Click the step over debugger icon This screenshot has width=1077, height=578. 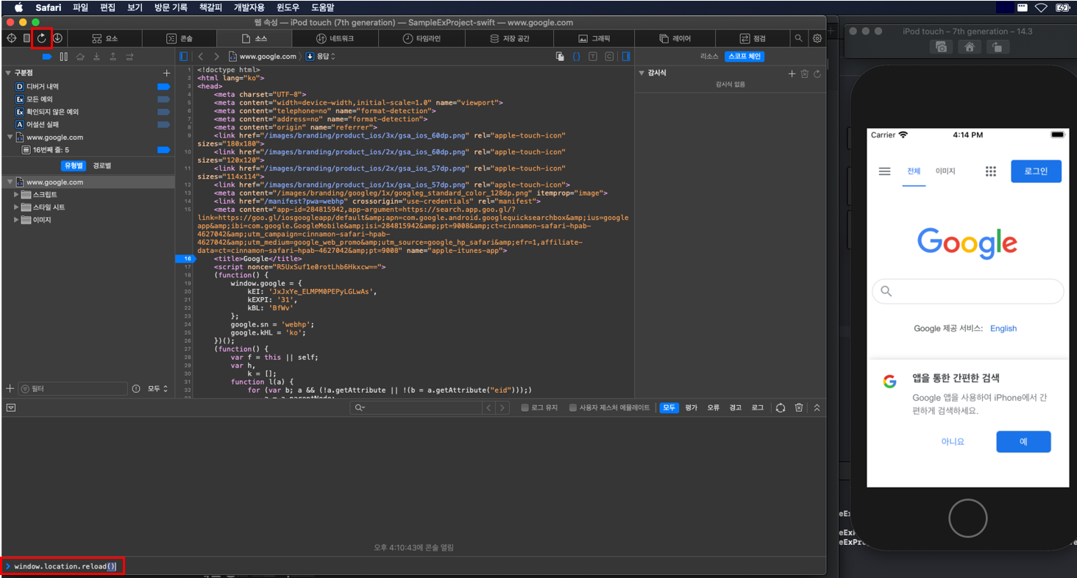pyautogui.click(x=80, y=57)
